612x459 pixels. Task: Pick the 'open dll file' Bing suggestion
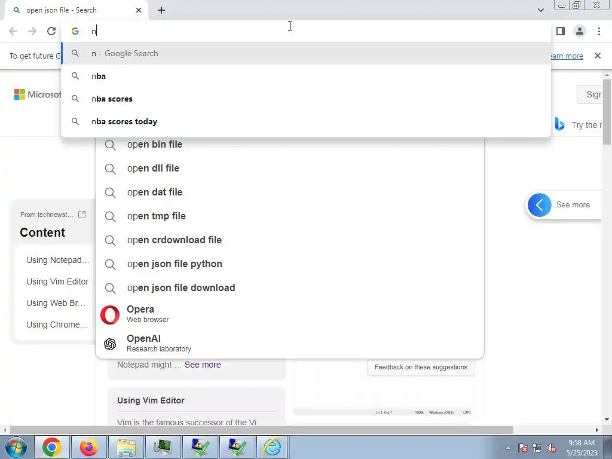290,169
